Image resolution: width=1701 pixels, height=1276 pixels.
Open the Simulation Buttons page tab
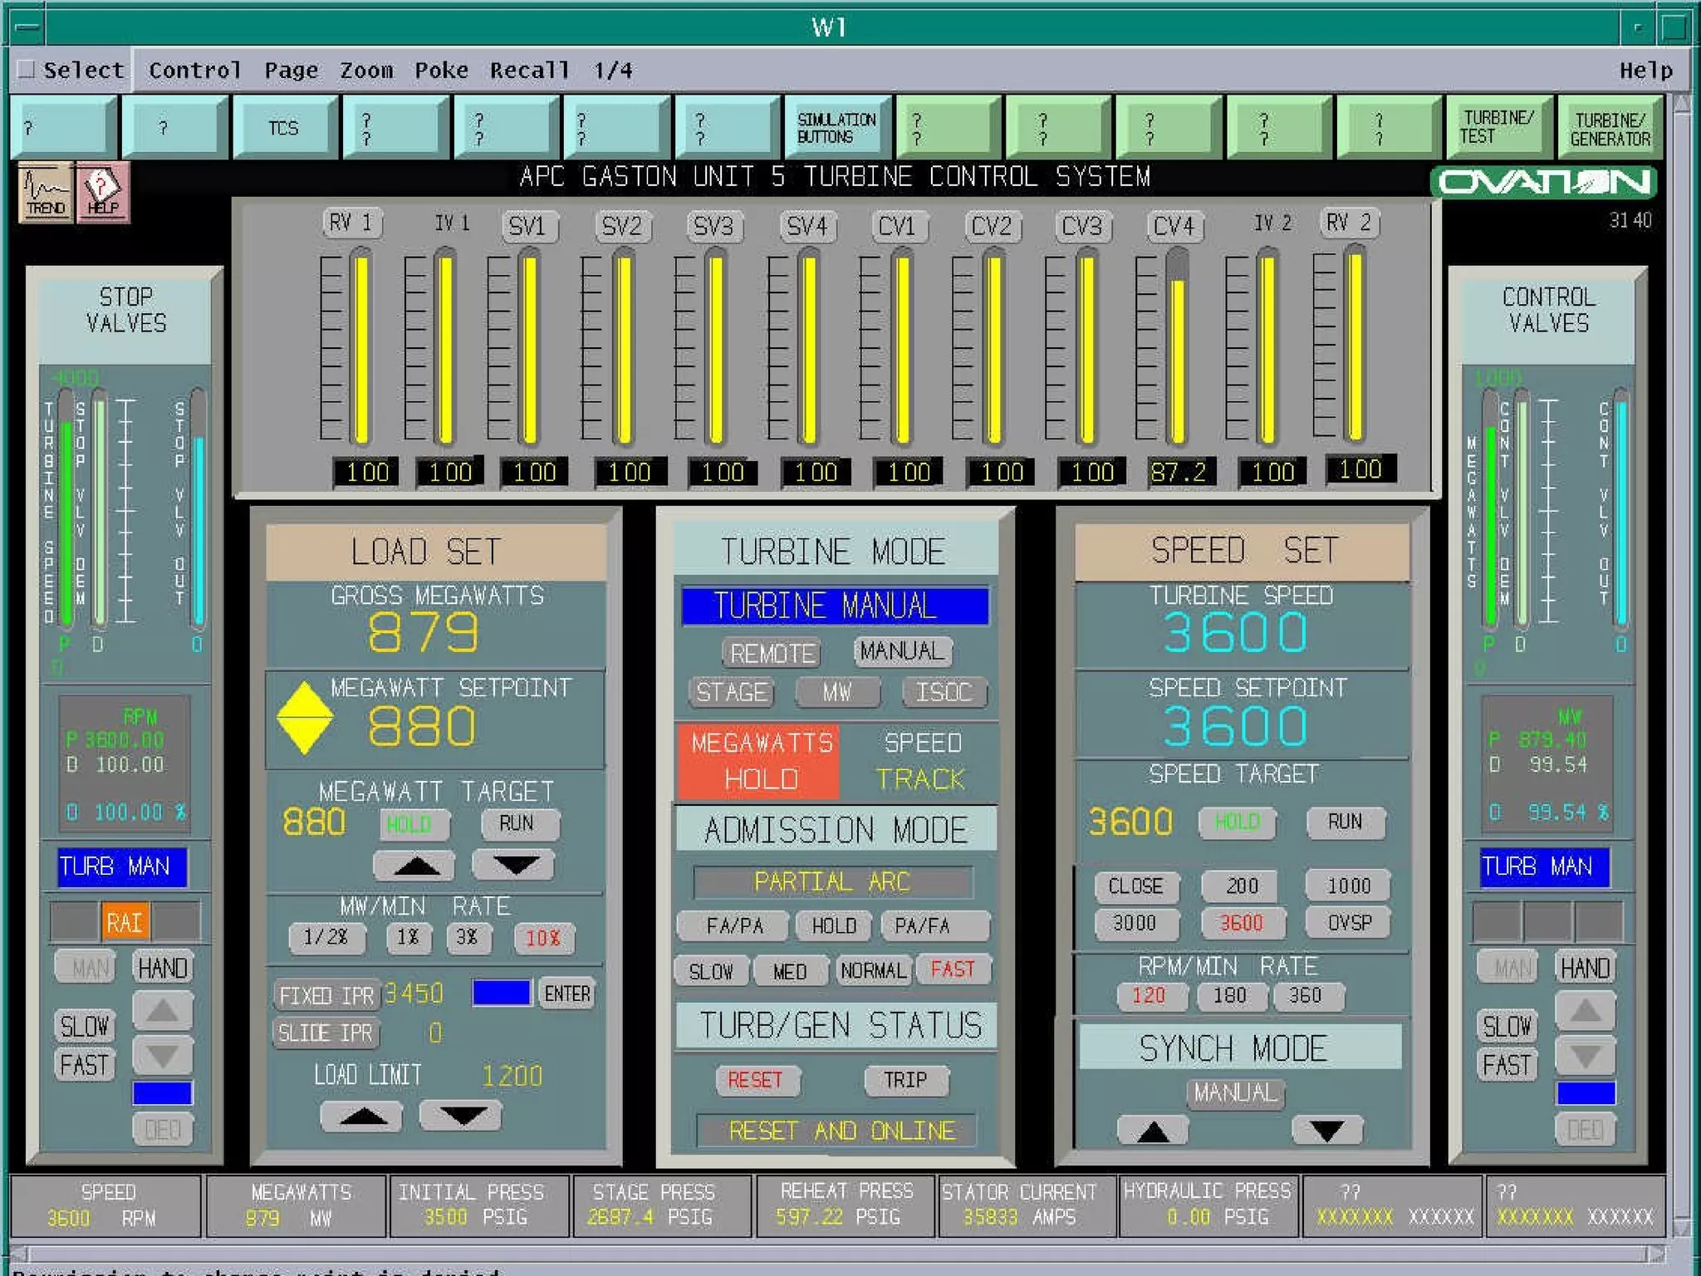(x=836, y=128)
